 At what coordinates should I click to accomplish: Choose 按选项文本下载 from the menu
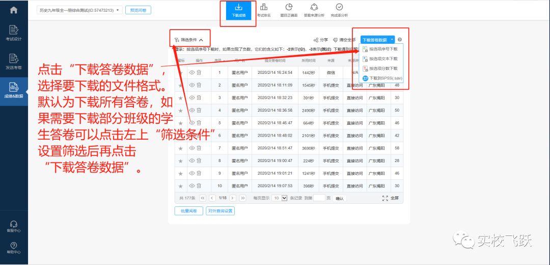380,59
